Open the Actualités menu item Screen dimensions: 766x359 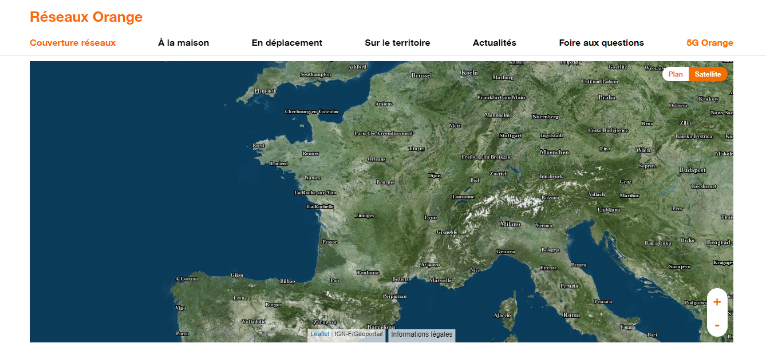click(x=495, y=43)
